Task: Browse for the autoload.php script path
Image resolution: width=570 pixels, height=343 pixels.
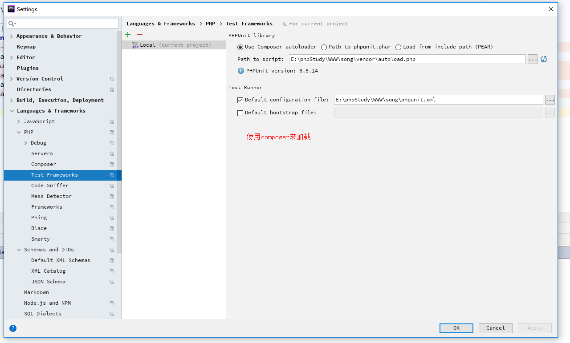Action: click(533, 59)
